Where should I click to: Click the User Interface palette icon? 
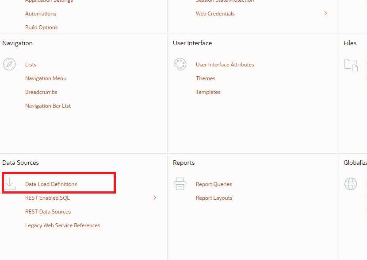(x=180, y=64)
